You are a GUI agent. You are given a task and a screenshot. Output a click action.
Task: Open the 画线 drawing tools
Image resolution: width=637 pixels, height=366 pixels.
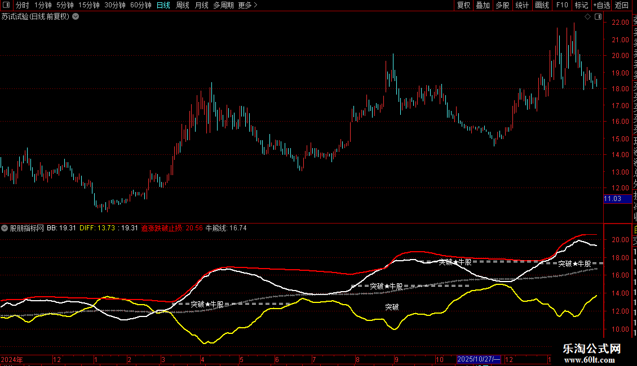[x=542, y=5]
